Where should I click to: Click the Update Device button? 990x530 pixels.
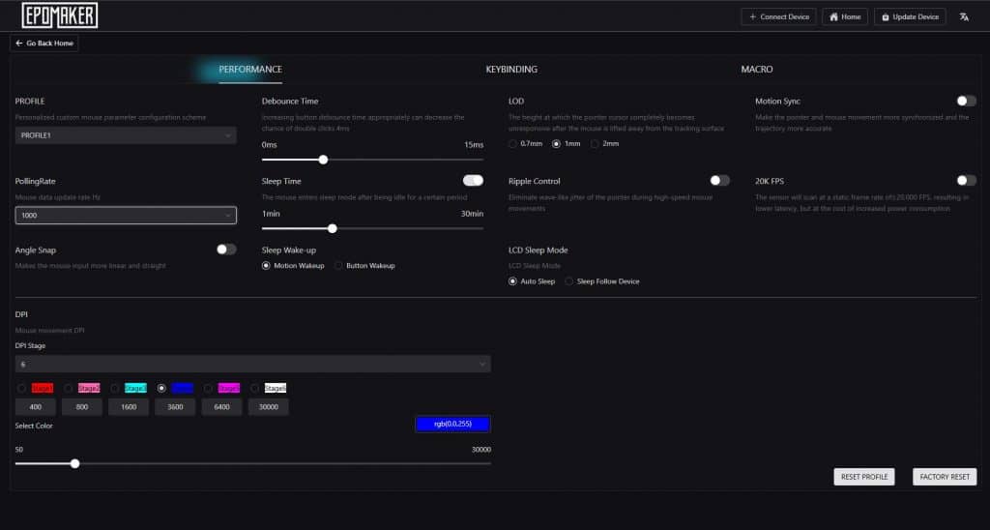click(x=910, y=17)
